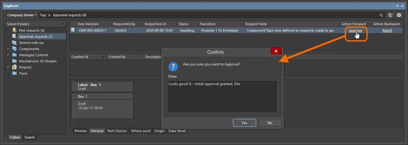Open the Company Server dropdown
This screenshot has height=145, width=408.
pos(22,15)
